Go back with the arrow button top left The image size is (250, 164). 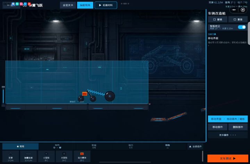(11, 5)
